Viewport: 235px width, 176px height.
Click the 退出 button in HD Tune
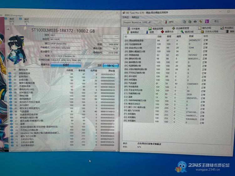tap(217, 22)
